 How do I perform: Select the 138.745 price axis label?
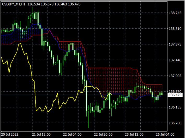pos(175,13)
